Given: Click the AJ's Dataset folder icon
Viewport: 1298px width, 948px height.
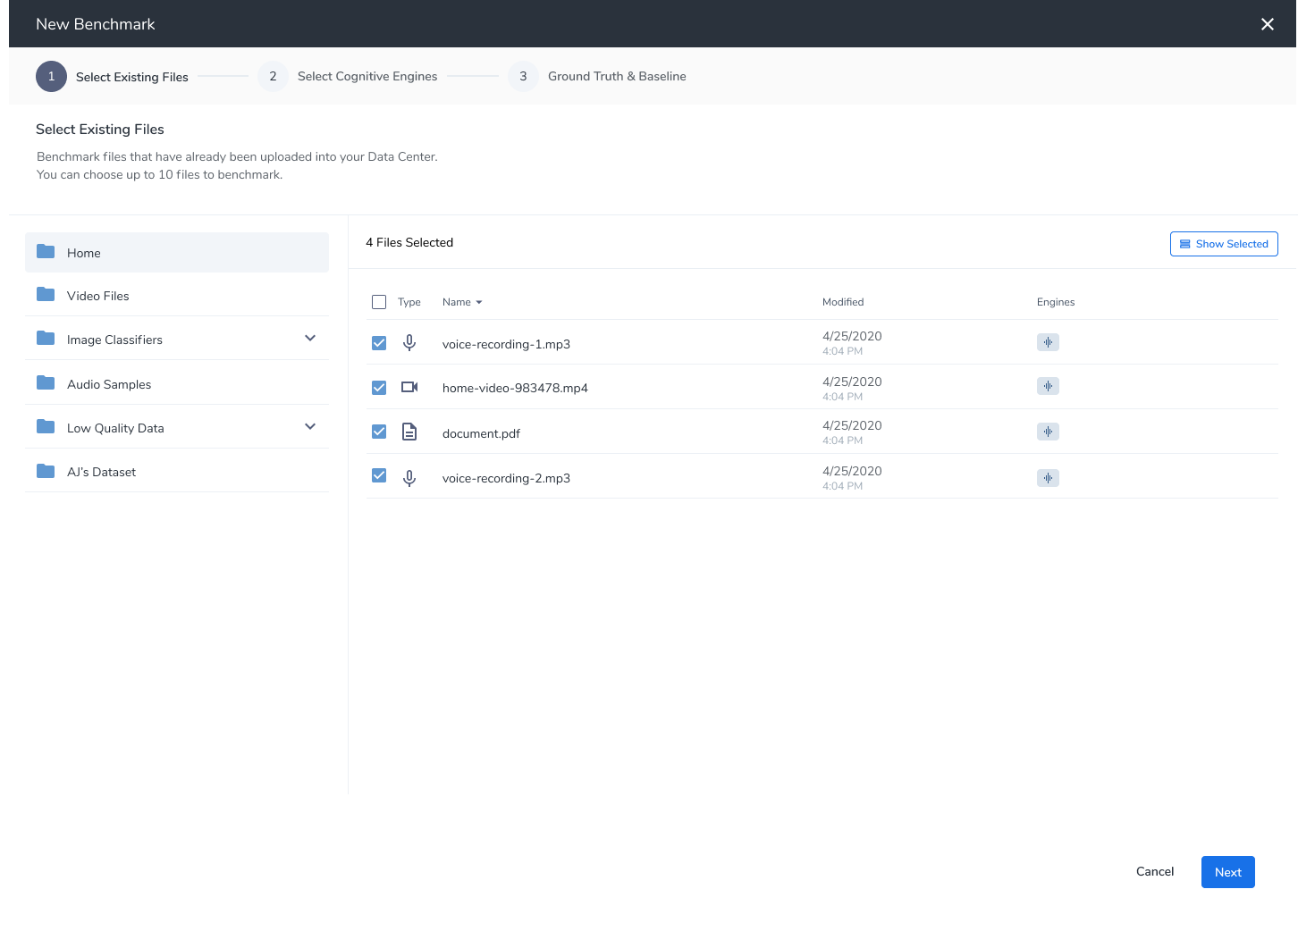Looking at the screenshot, I should [x=46, y=471].
